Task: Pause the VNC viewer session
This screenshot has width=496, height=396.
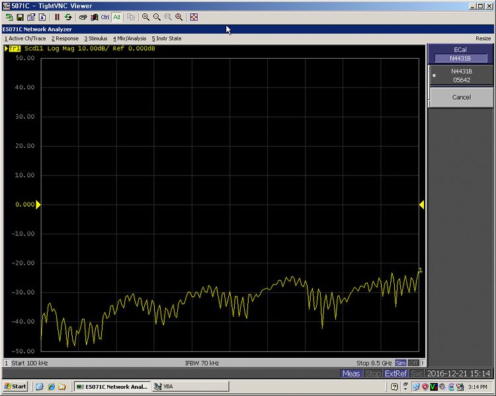Action: tap(57, 17)
